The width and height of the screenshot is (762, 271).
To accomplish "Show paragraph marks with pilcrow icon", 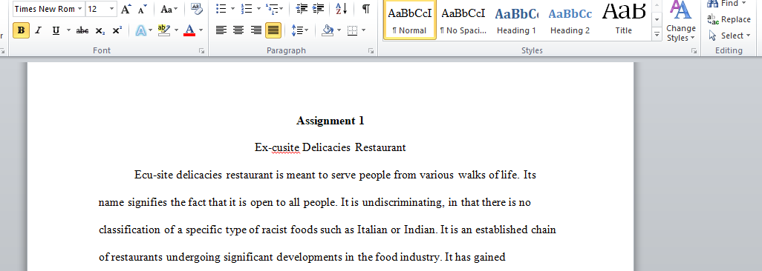I will tap(366, 9).
